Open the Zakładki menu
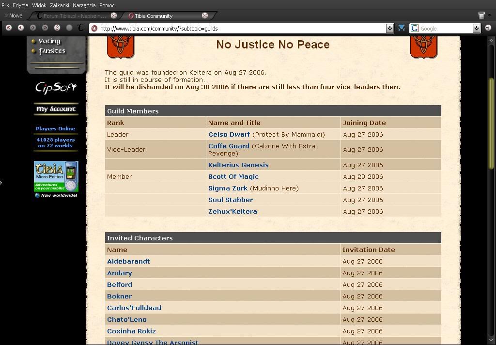The width and height of the screenshot is (496, 345). [60, 5]
